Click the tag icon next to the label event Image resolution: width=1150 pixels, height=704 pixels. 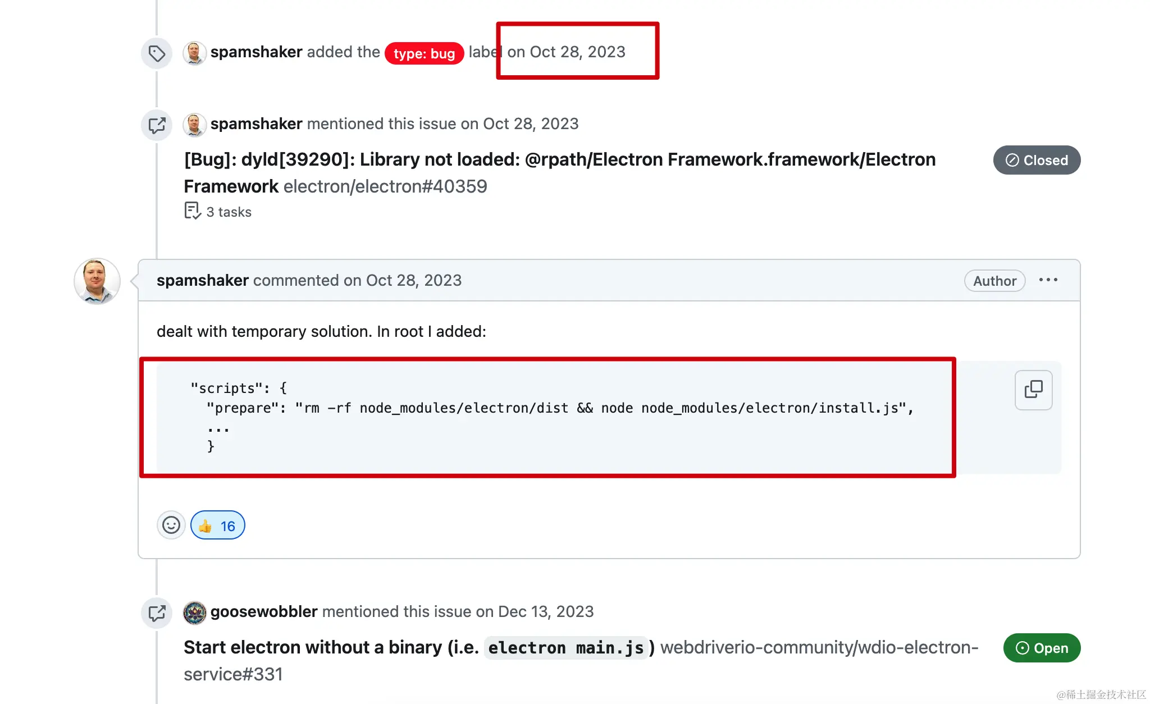coord(156,53)
